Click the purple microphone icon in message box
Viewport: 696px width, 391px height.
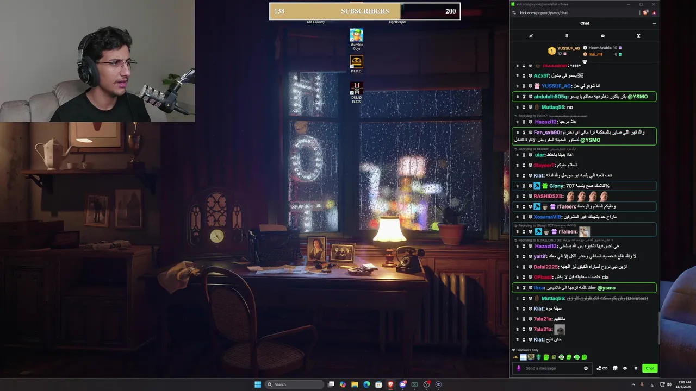click(518, 368)
